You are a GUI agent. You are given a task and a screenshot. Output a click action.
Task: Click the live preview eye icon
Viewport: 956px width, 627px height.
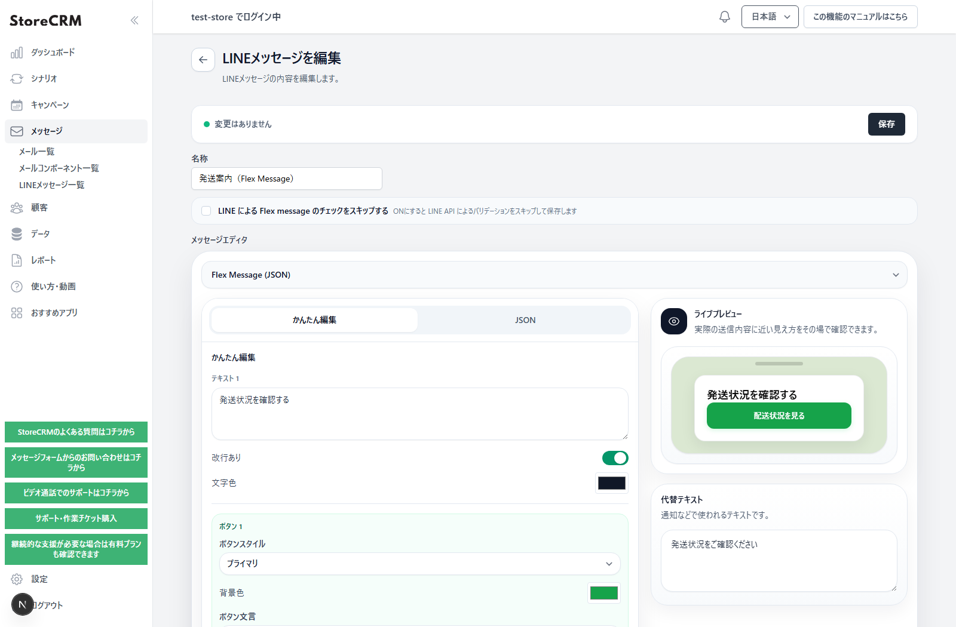674,321
